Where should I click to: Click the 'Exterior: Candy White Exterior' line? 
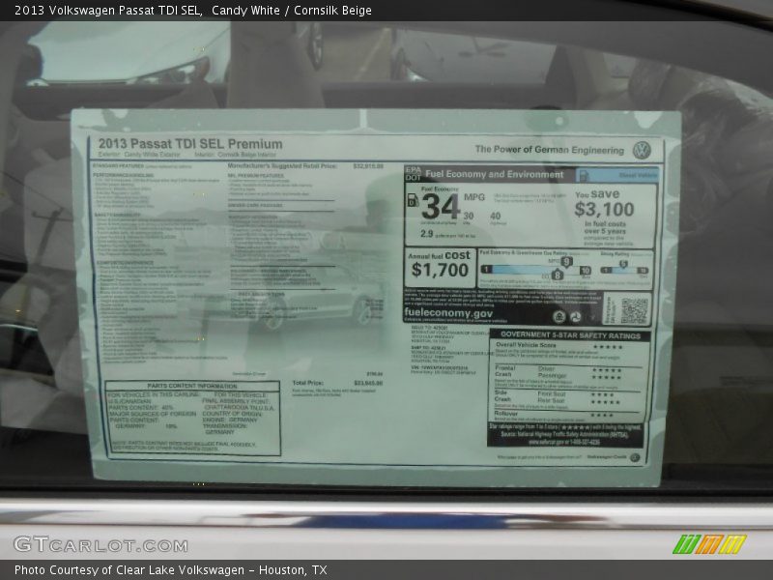click(x=139, y=155)
